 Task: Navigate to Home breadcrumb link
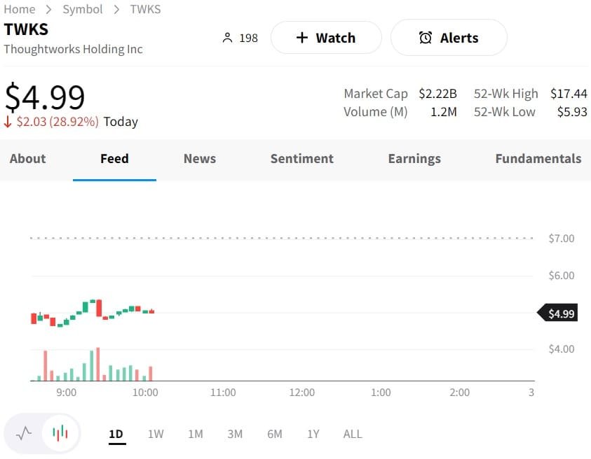(20, 9)
